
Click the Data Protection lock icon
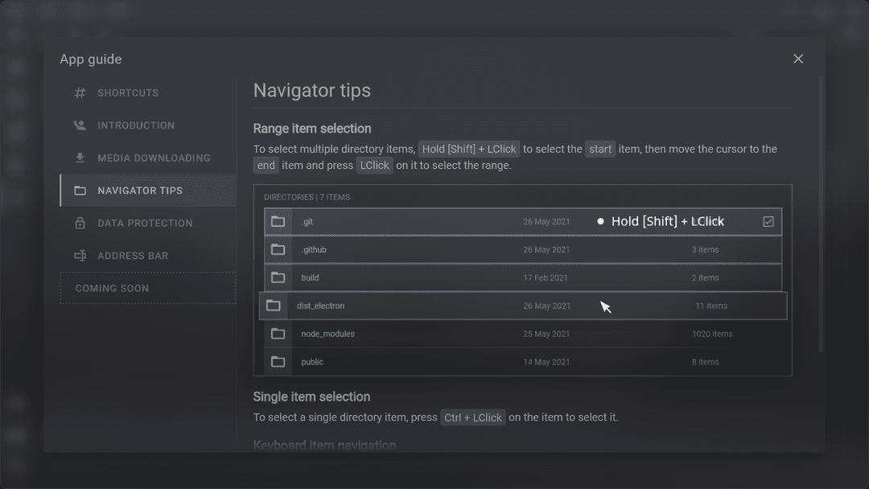click(x=80, y=223)
